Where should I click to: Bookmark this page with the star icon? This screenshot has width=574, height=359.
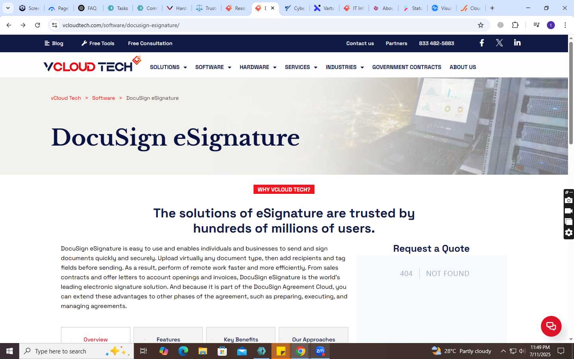click(x=481, y=25)
